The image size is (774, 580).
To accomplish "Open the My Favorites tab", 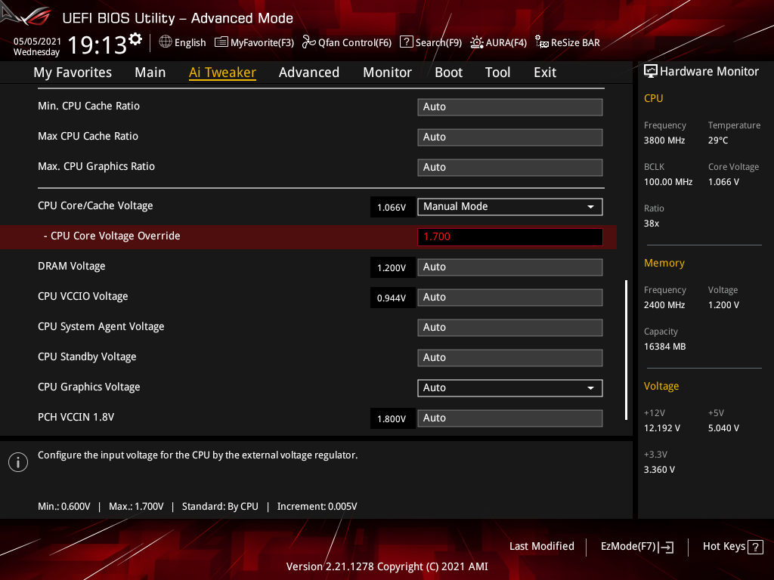I will (x=73, y=72).
